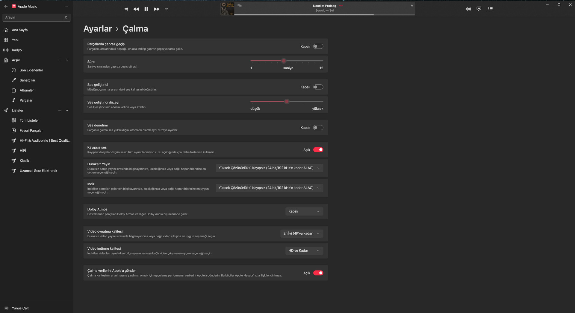Click the Son Eklenenler clock icon
The width and height of the screenshot is (575, 313).
coord(14,70)
